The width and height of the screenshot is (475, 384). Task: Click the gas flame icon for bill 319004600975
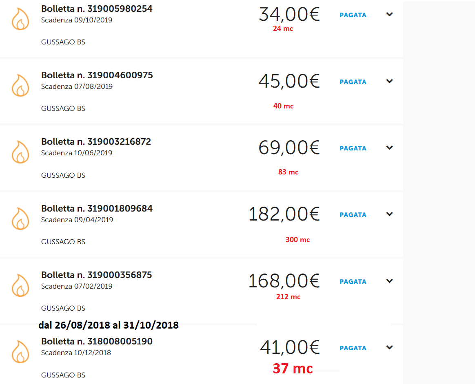click(x=20, y=85)
